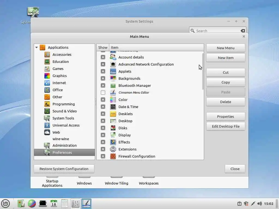Uncheck Show for Bluetooth Manager
The height and width of the screenshot is (209, 279).
[103, 85]
